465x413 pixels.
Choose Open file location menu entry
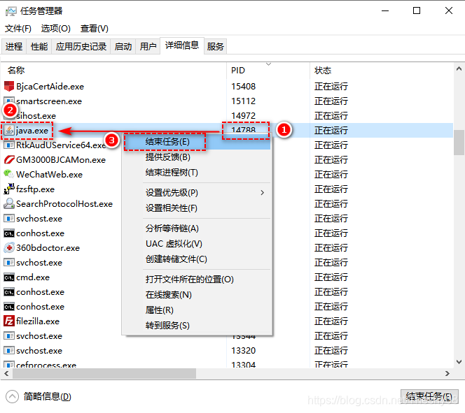click(197, 280)
